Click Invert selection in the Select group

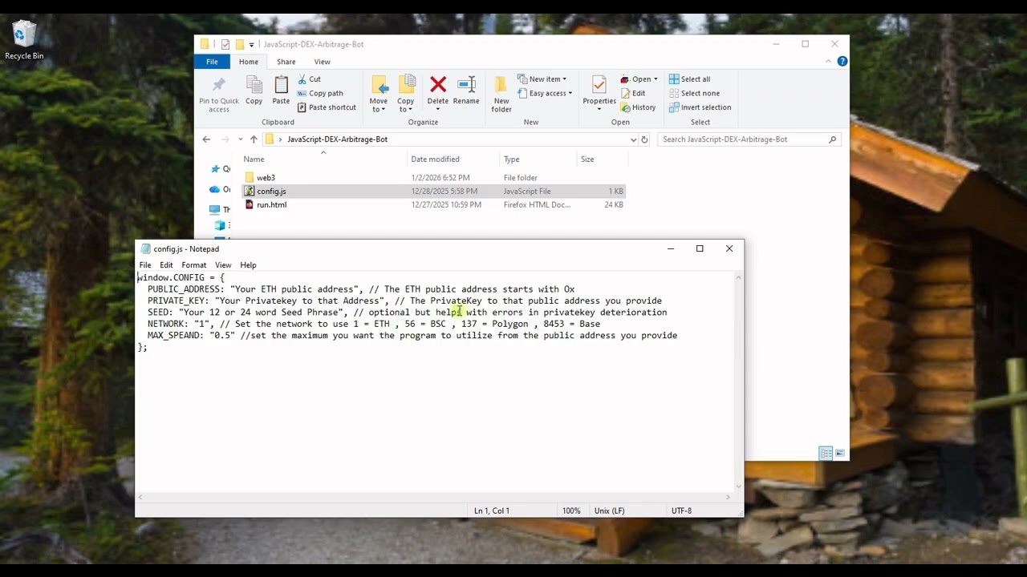pyautogui.click(x=700, y=107)
